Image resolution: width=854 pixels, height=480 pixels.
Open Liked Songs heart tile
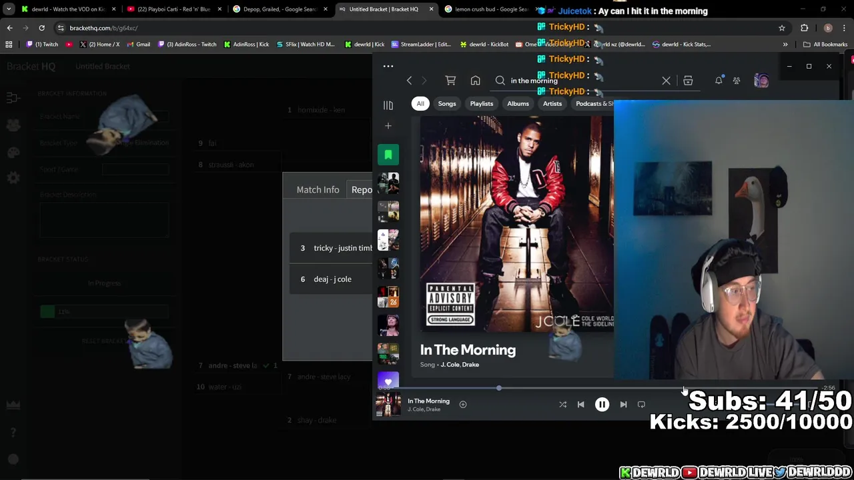(388, 382)
